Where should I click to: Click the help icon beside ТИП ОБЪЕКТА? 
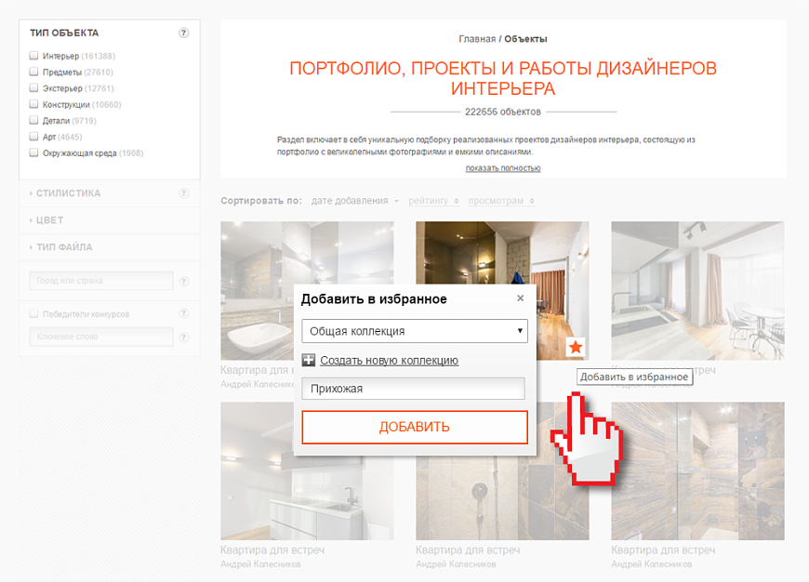184,33
